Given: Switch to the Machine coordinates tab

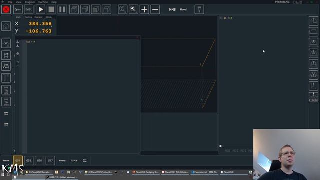Looking at the screenshot, I should (x=28, y=17).
